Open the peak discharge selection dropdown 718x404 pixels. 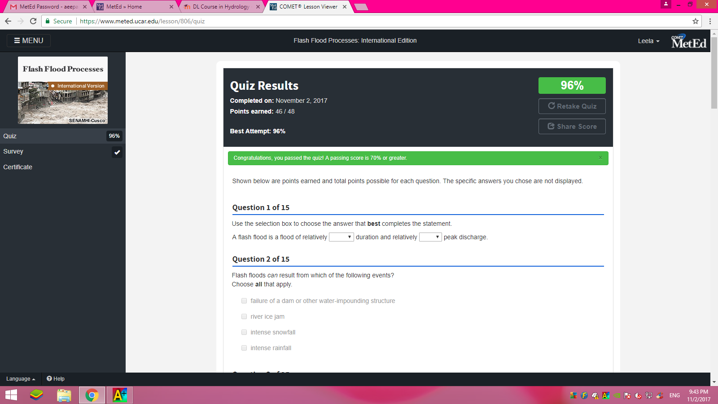430,237
